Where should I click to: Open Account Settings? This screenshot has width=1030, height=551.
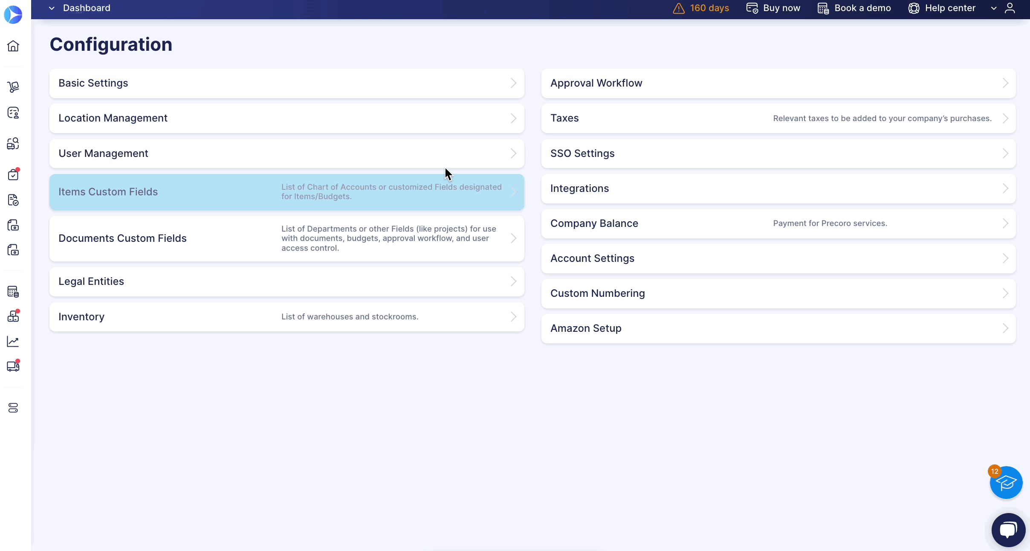tap(778, 258)
